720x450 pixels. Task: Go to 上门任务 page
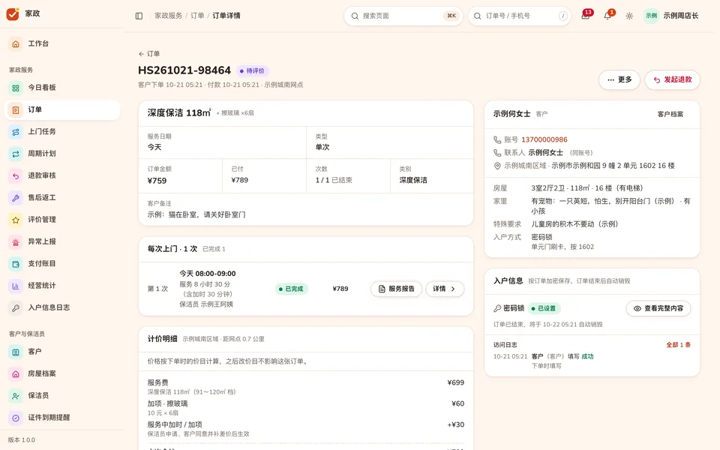coord(62,132)
